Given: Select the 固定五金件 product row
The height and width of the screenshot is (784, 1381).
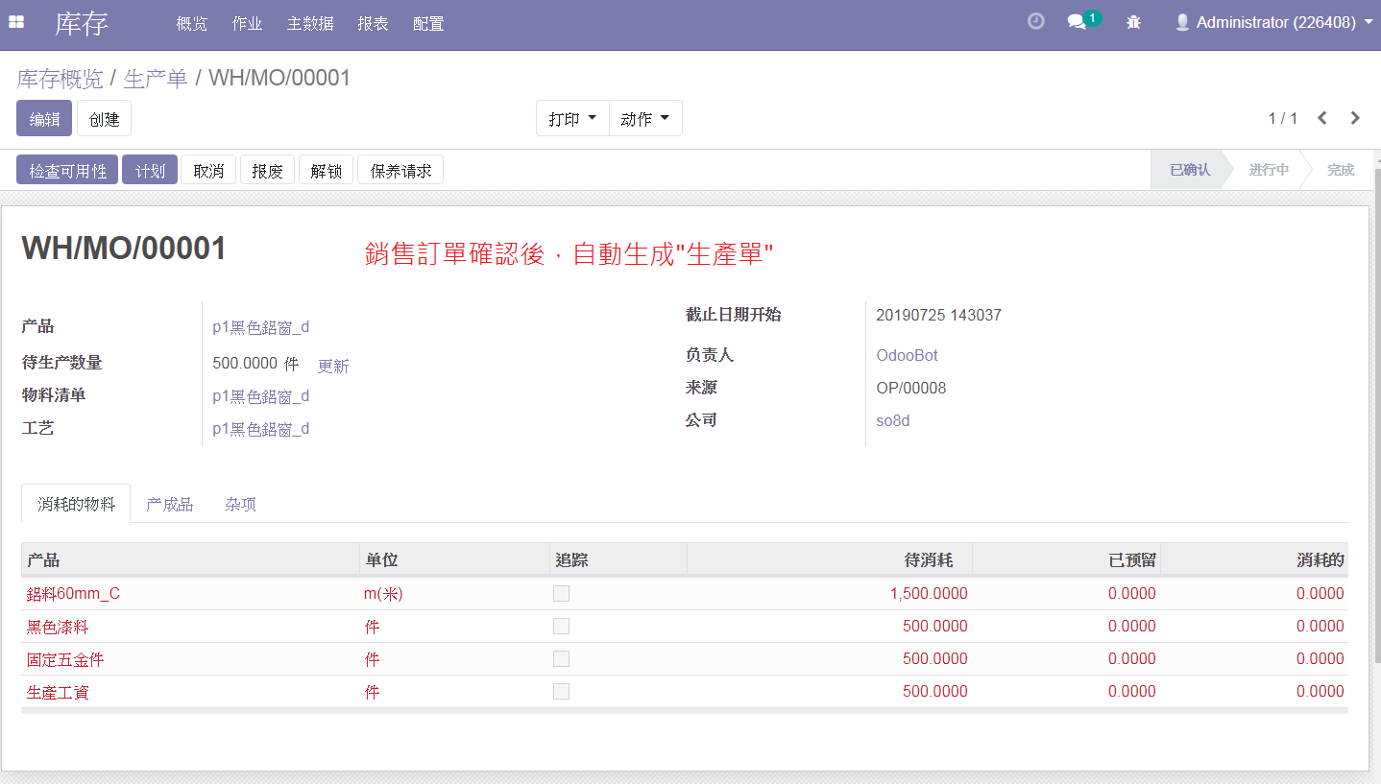Looking at the screenshot, I should click(x=685, y=659).
